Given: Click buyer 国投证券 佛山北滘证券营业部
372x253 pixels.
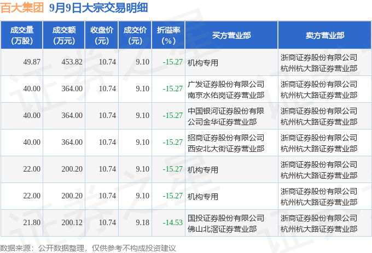Looking at the screenshot, I should click(226, 223).
